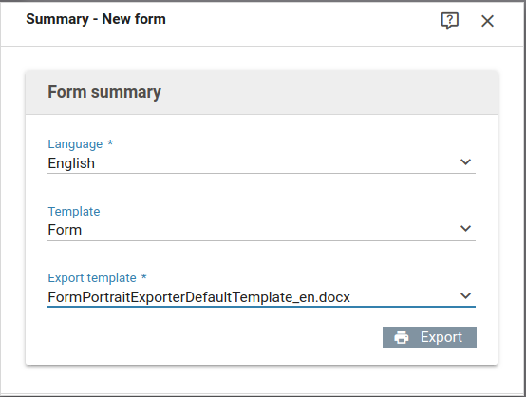526x397 pixels.
Task: Close the Summary - New form dialog
Action: point(487,21)
